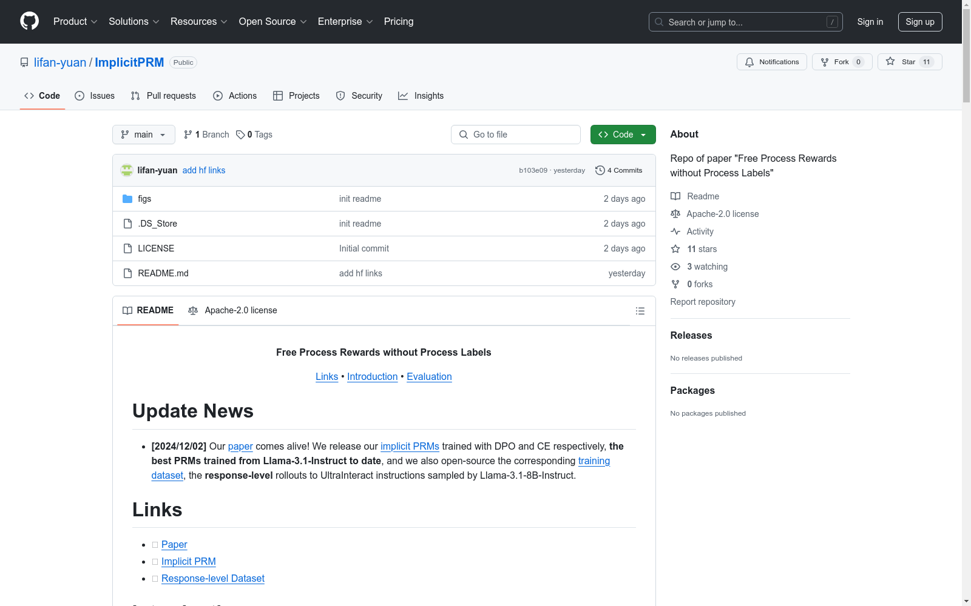Screen dimensions: 971x606
Task: Click the b103e09 commit hash
Action: point(533,170)
